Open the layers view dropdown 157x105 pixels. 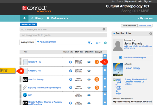click(98, 43)
